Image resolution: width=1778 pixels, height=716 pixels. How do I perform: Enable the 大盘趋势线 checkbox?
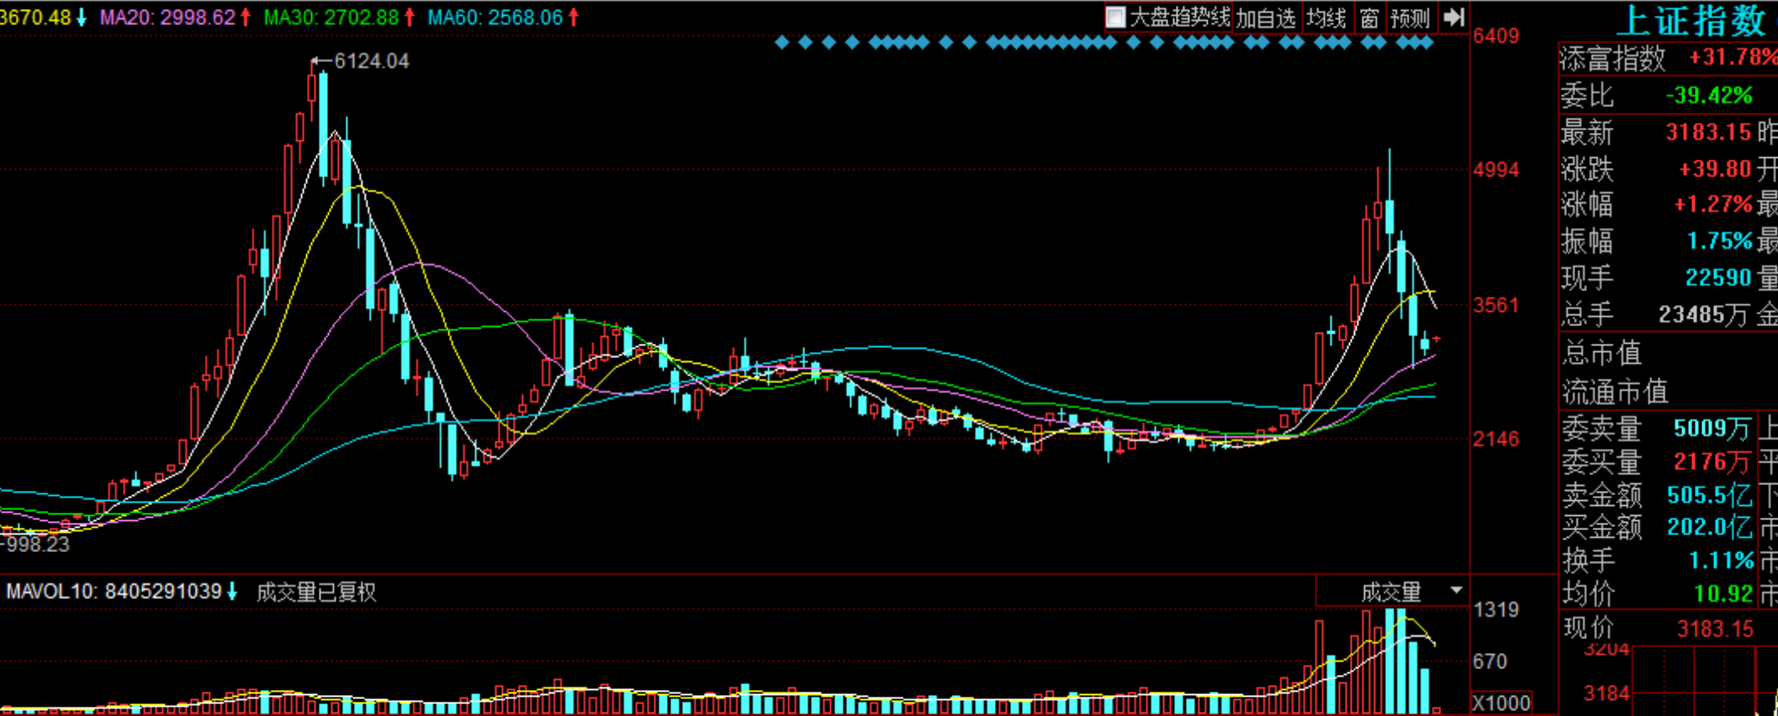click(x=1115, y=18)
